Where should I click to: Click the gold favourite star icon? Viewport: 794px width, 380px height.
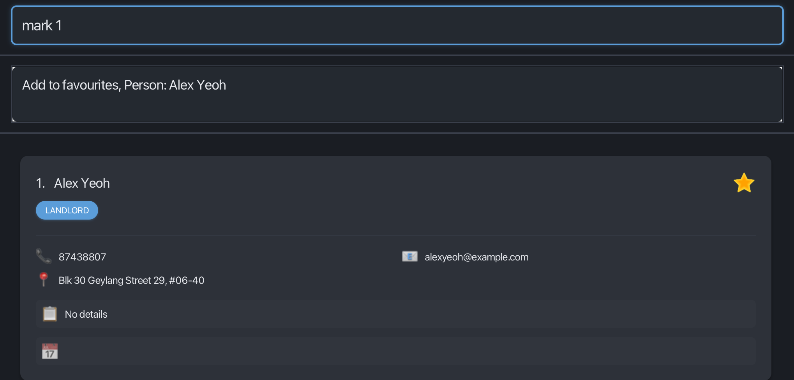tap(744, 183)
